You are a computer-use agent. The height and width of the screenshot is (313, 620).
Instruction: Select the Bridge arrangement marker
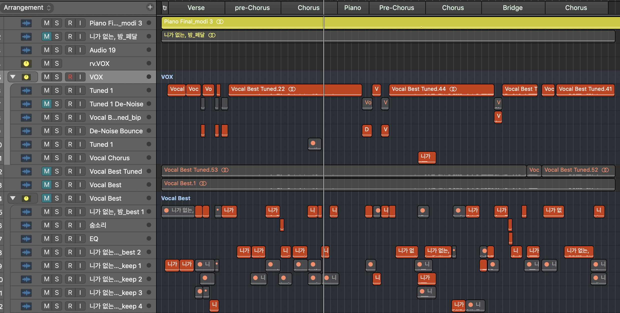[512, 8]
